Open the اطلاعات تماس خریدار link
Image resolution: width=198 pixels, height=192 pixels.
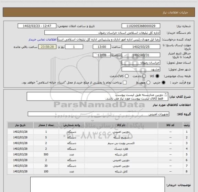42,40
